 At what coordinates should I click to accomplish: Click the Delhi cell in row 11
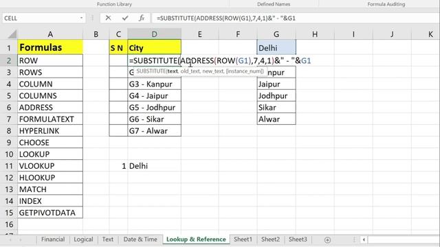coord(154,166)
